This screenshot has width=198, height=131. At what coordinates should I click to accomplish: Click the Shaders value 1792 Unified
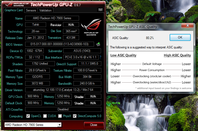[x=40, y=64]
